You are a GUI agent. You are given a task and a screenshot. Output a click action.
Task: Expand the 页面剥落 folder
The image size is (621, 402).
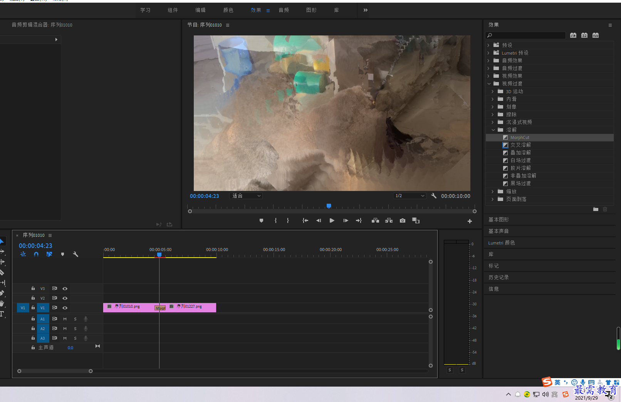coord(492,199)
